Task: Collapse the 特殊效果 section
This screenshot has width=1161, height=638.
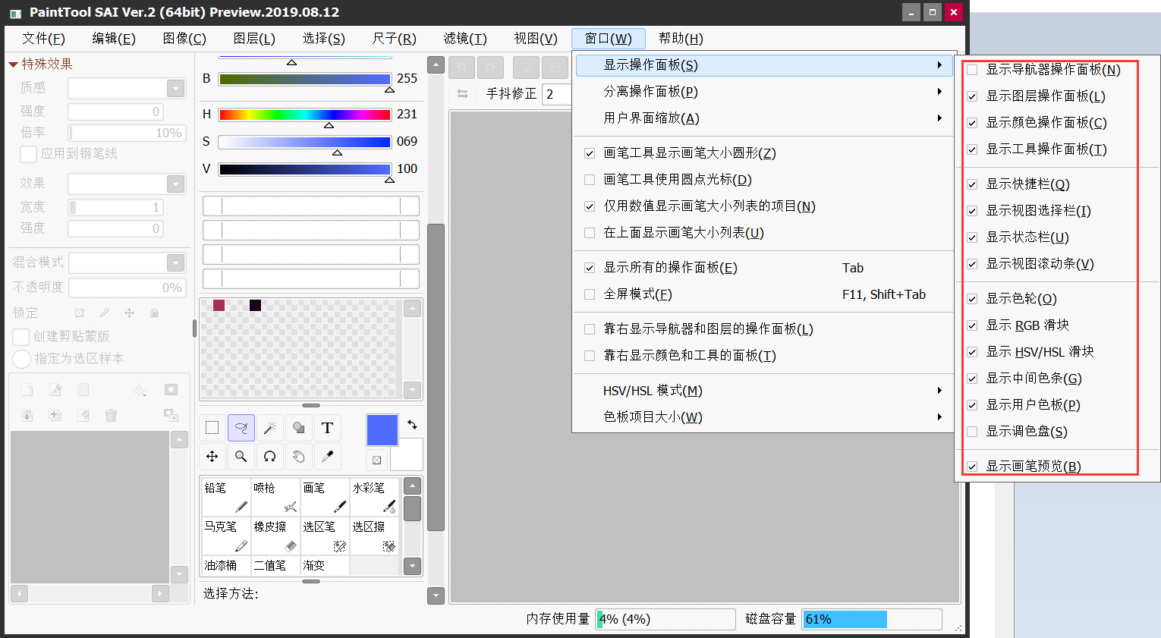Action: pyautogui.click(x=13, y=64)
